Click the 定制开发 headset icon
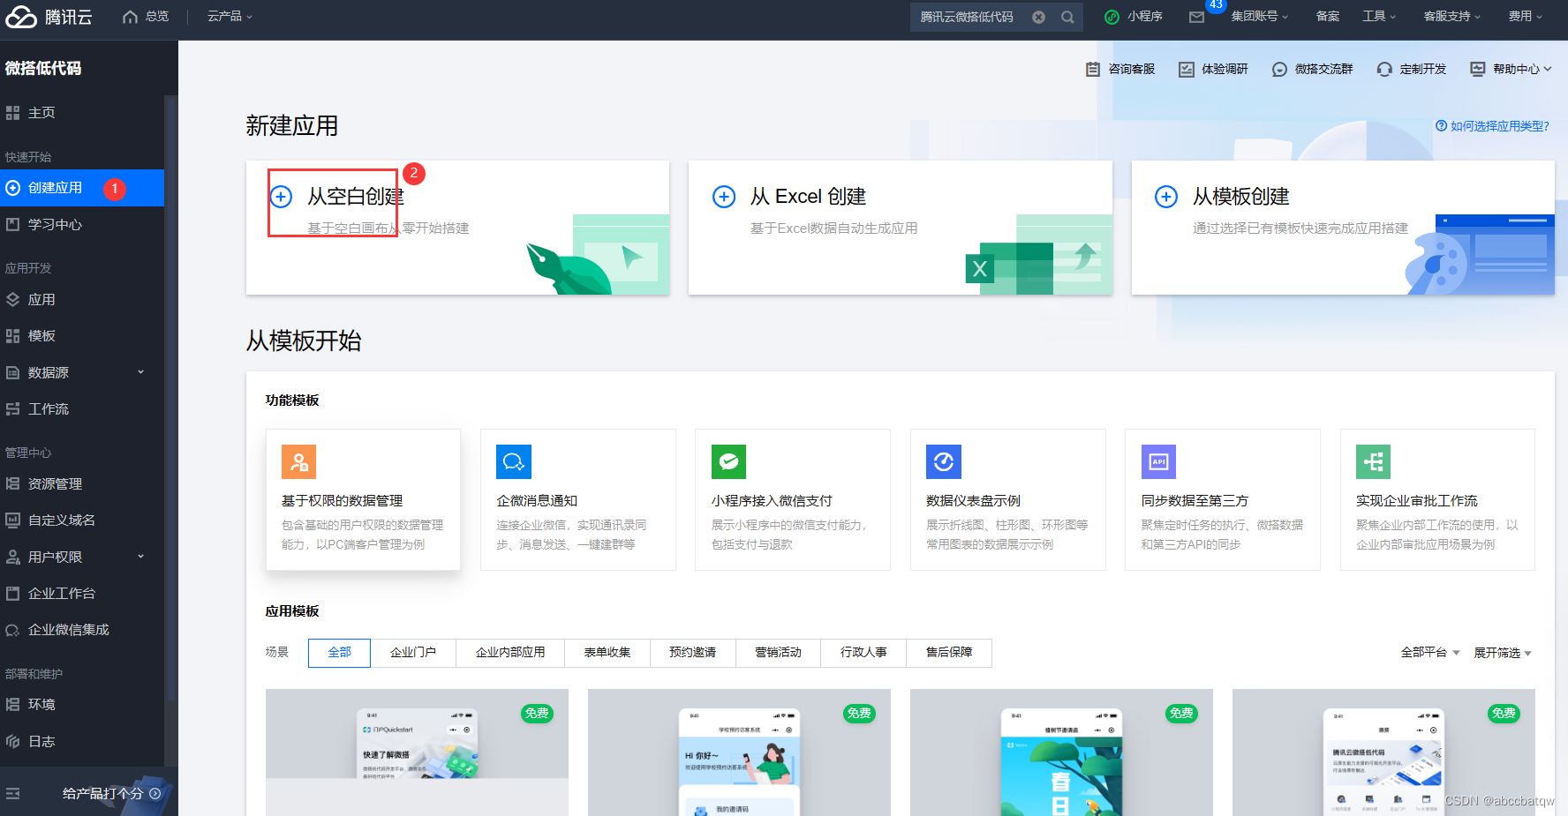Image resolution: width=1568 pixels, height=816 pixels. (x=1384, y=69)
